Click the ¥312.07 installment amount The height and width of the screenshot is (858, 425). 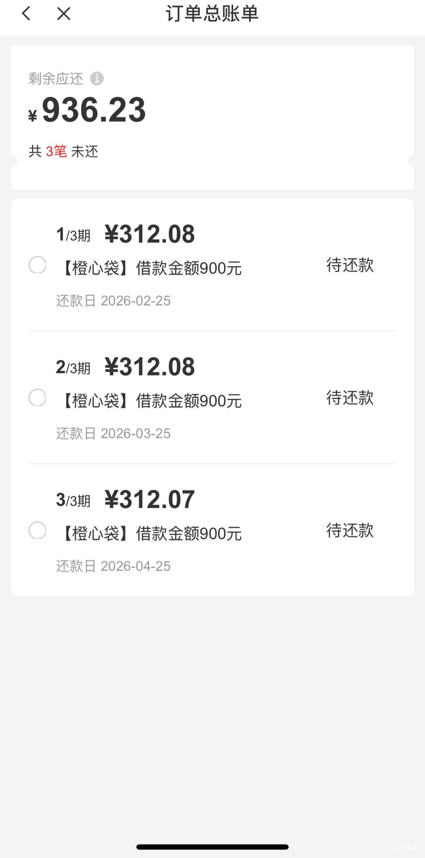click(149, 499)
